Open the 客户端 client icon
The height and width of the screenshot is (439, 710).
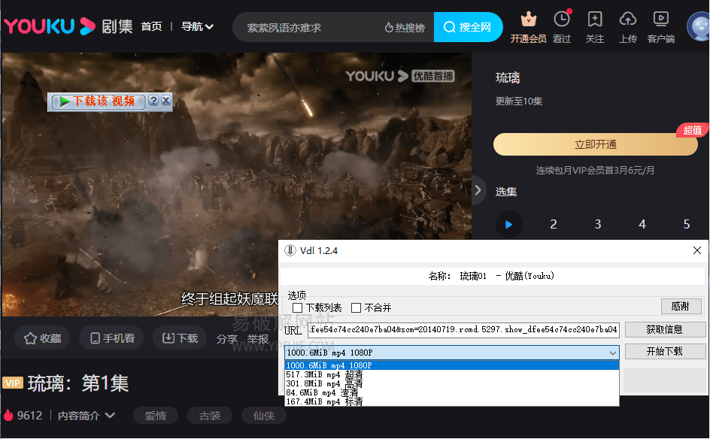pyautogui.click(x=661, y=20)
